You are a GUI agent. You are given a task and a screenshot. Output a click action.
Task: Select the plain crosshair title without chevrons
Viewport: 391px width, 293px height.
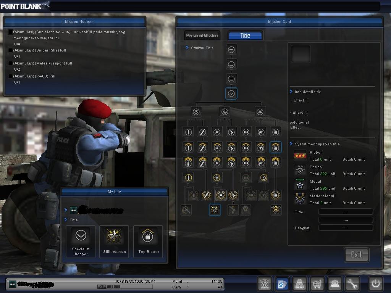217,132
